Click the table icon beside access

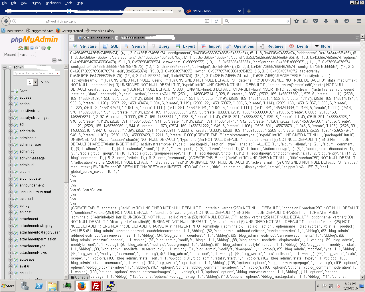pyautogui.click(x=16, y=98)
